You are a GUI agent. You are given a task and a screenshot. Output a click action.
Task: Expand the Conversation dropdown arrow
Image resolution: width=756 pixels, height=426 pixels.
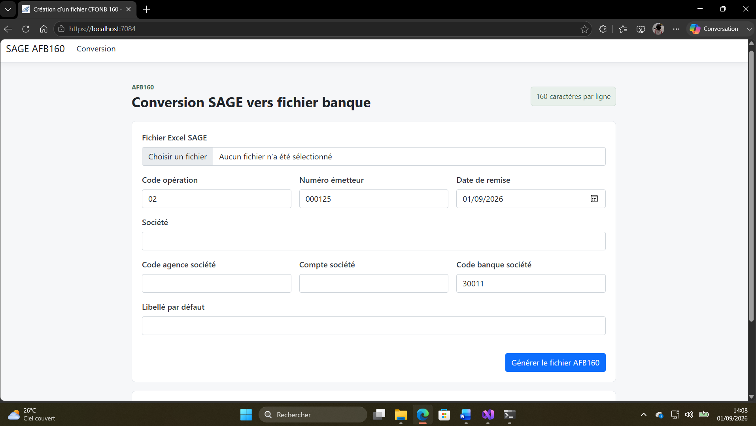749,29
